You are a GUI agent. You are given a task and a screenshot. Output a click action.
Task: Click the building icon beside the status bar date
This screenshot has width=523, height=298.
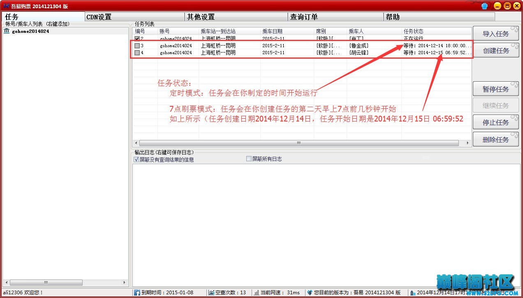point(413,293)
